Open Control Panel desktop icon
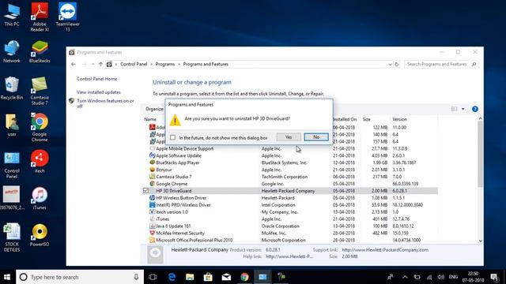This screenshot has height=284, width=506. click(12, 165)
